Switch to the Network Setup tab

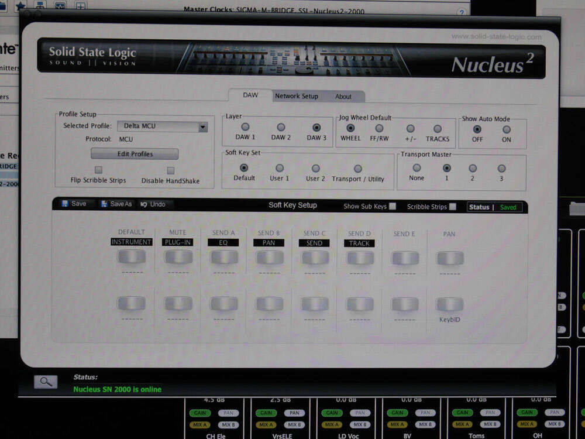click(x=297, y=96)
